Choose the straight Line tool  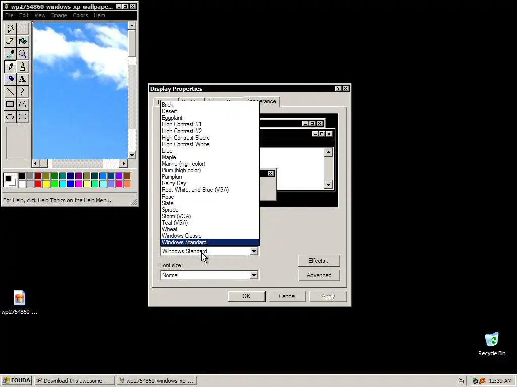click(10, 92)
